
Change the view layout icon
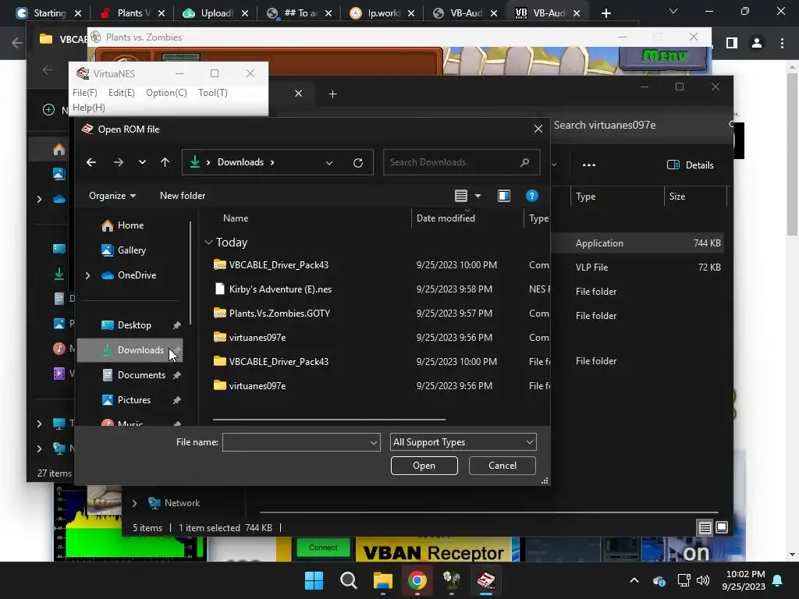click(x=460, y=196)
